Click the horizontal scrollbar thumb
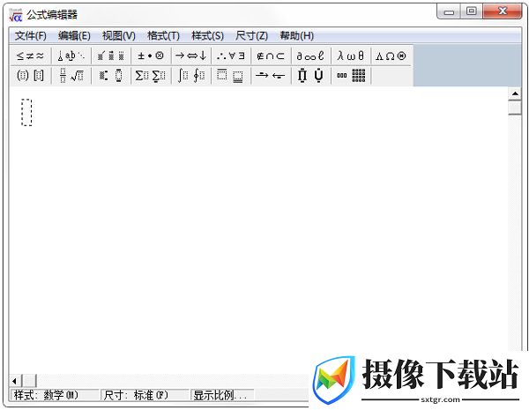529x410 pixels. tap(29, 381)
